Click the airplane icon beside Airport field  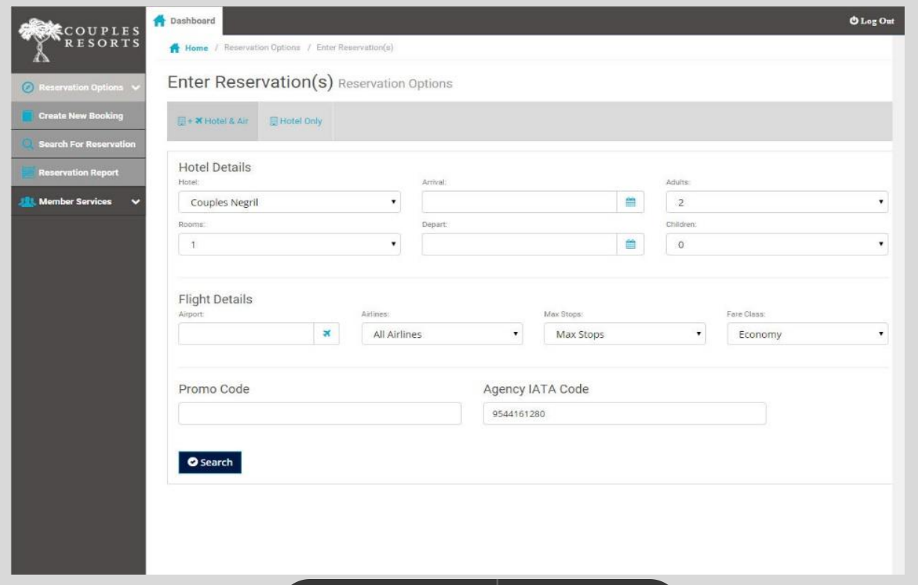tap(327, 334)
